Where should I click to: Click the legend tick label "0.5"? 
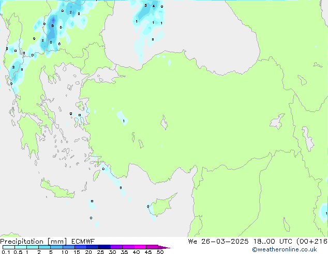pos(18,252)
